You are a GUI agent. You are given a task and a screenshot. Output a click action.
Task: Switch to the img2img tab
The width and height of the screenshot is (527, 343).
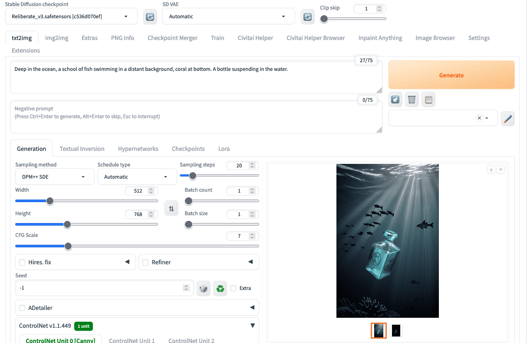pos(57,38)
